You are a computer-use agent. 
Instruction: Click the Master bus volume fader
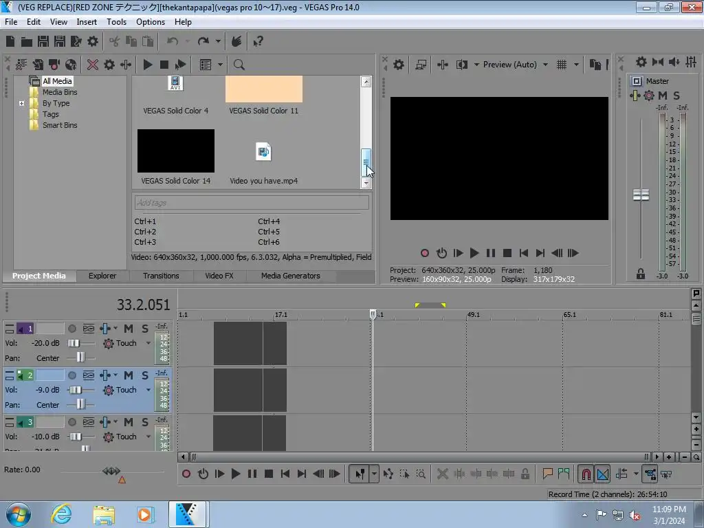click(x=641, y=195)
